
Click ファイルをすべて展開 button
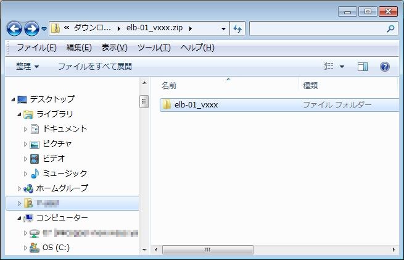pos(94,67)
